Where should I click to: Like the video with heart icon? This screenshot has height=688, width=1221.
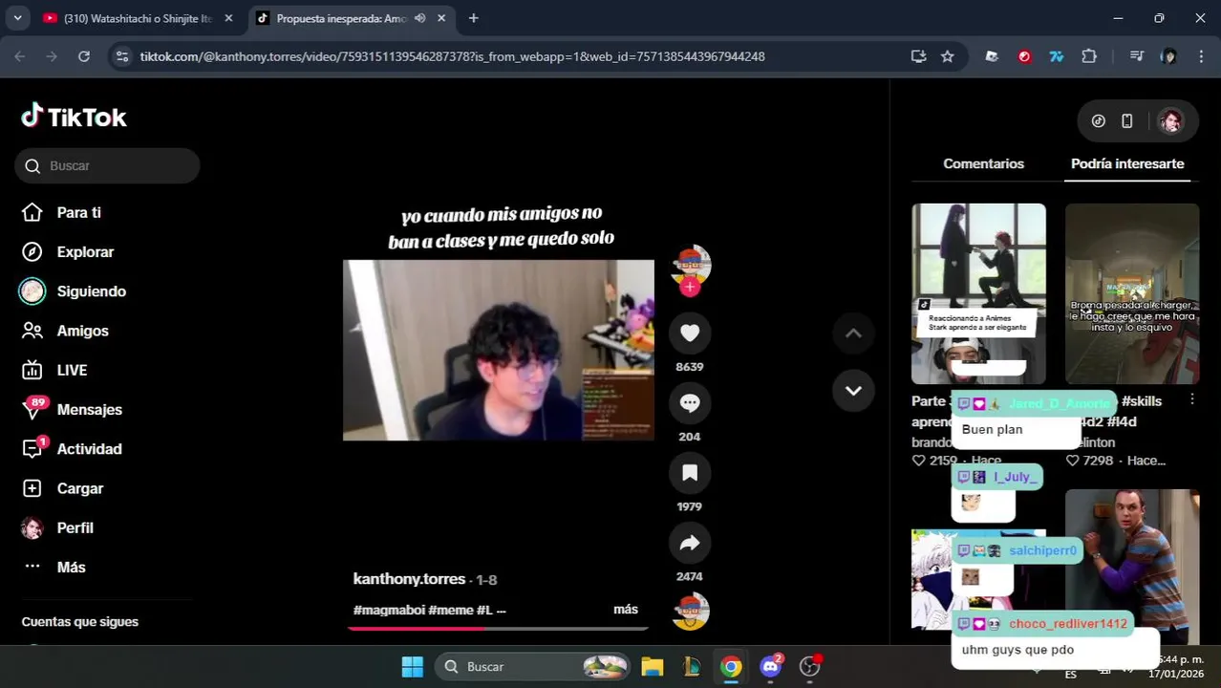click(690, 333)
